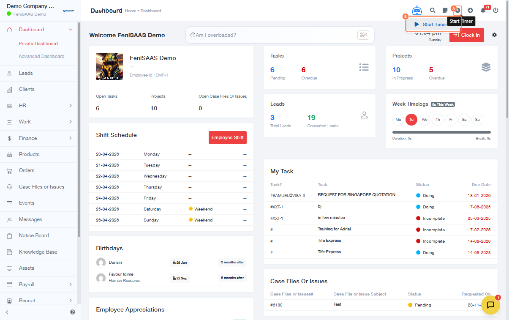The image size is (509, 320).
Task: Click the help question mark icon
Action: coord(73,312)
